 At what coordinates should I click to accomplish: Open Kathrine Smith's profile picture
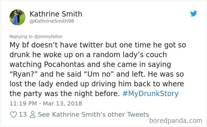point(17,17)
